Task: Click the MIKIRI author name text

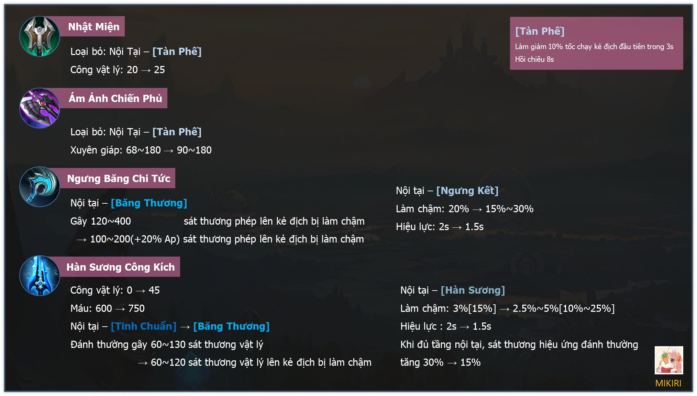Action: click(668, 383)
